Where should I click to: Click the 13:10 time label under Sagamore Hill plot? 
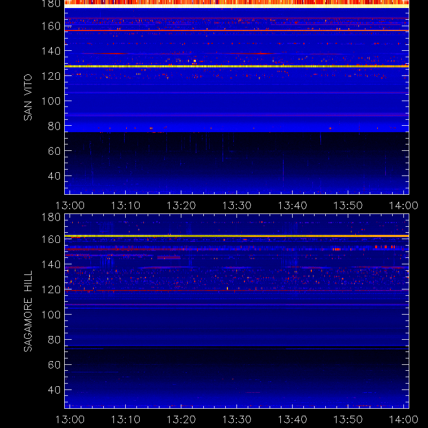coord(126,419)
